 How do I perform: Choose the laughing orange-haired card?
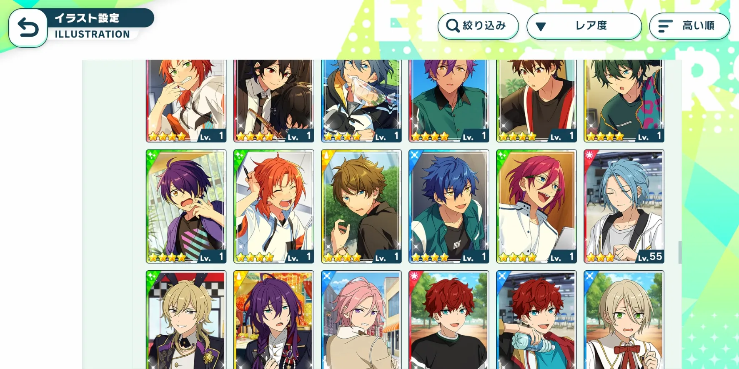(274, 207)
